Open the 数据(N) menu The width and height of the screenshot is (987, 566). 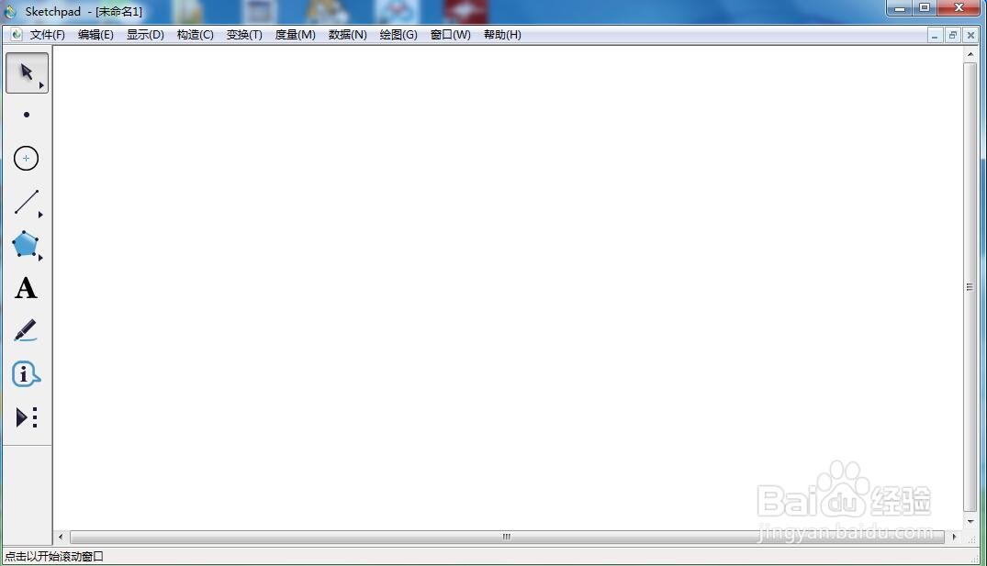(347, 35)
